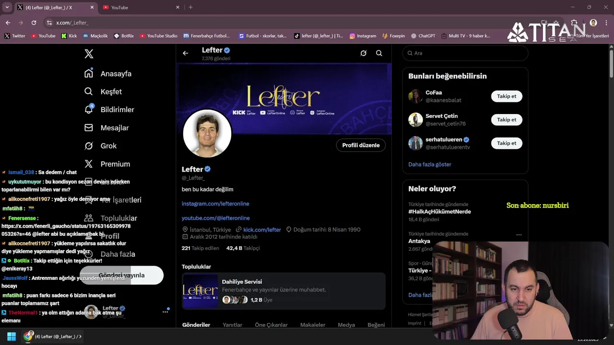Click the Grok icon in profile header

[364, 53]
